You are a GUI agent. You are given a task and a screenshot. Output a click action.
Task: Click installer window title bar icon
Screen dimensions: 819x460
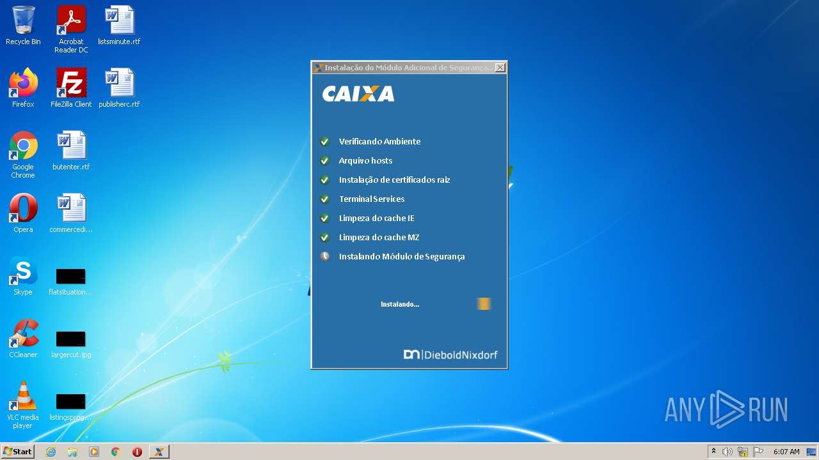pyautogui.click(x=318, y=67)
